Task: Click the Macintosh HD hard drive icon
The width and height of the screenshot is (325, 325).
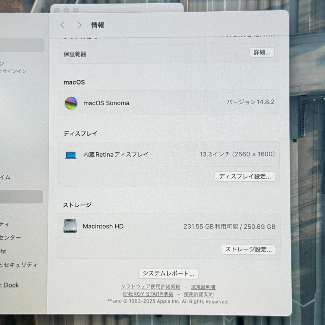Action: coord(70,226)
